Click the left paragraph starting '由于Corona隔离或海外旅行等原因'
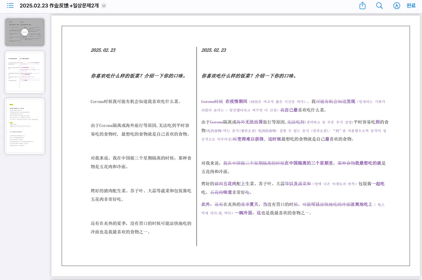Screen dimensions: 422x280 click(x=141, y=130)
